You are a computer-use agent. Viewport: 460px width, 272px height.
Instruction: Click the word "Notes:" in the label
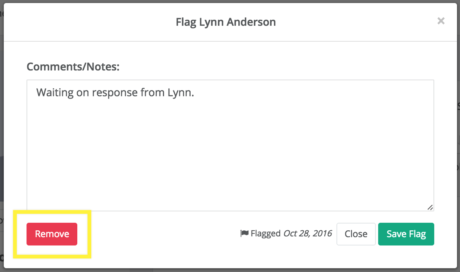click(x=103, y=67)
